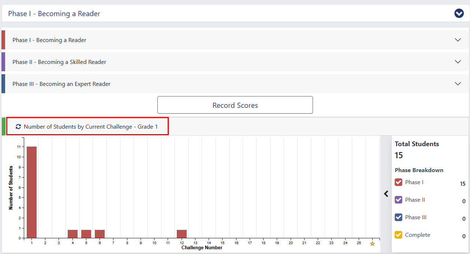Uncheck the Complete checkbox
The image size is (470, 254).
(x=399, y=235)
